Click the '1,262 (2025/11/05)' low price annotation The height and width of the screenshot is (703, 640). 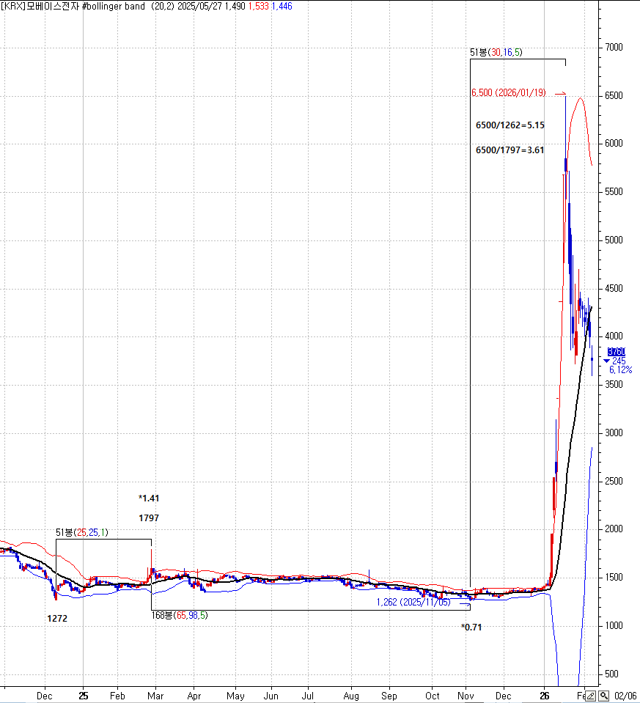(416, 602)
